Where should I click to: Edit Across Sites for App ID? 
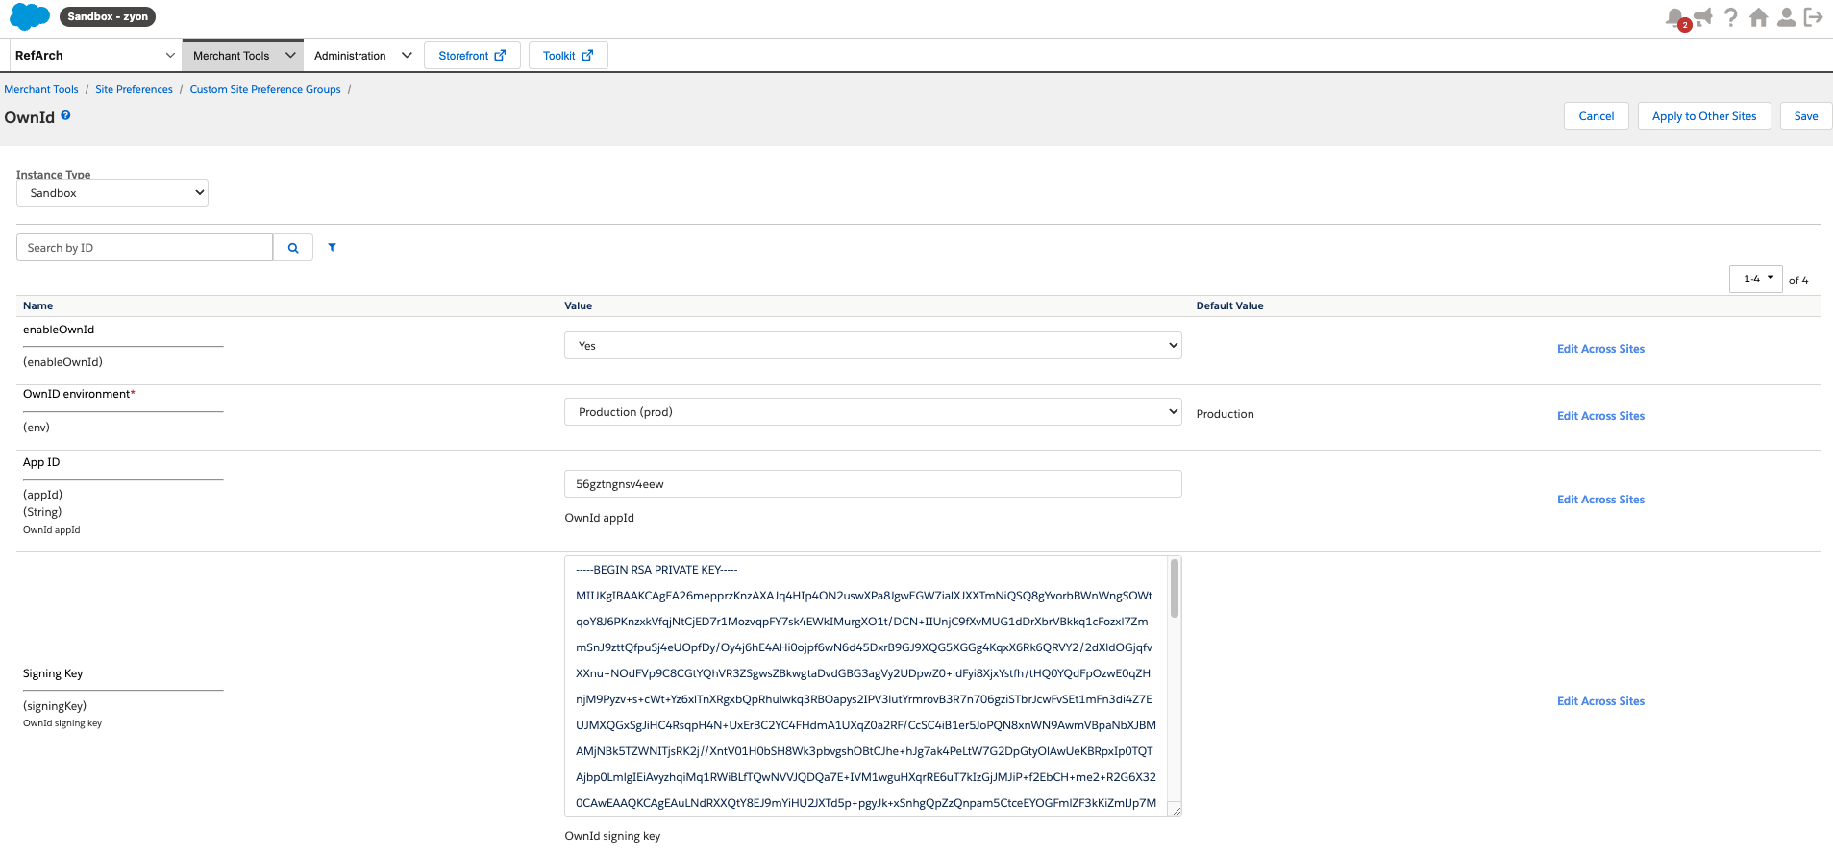click(x=1600, y=500)
